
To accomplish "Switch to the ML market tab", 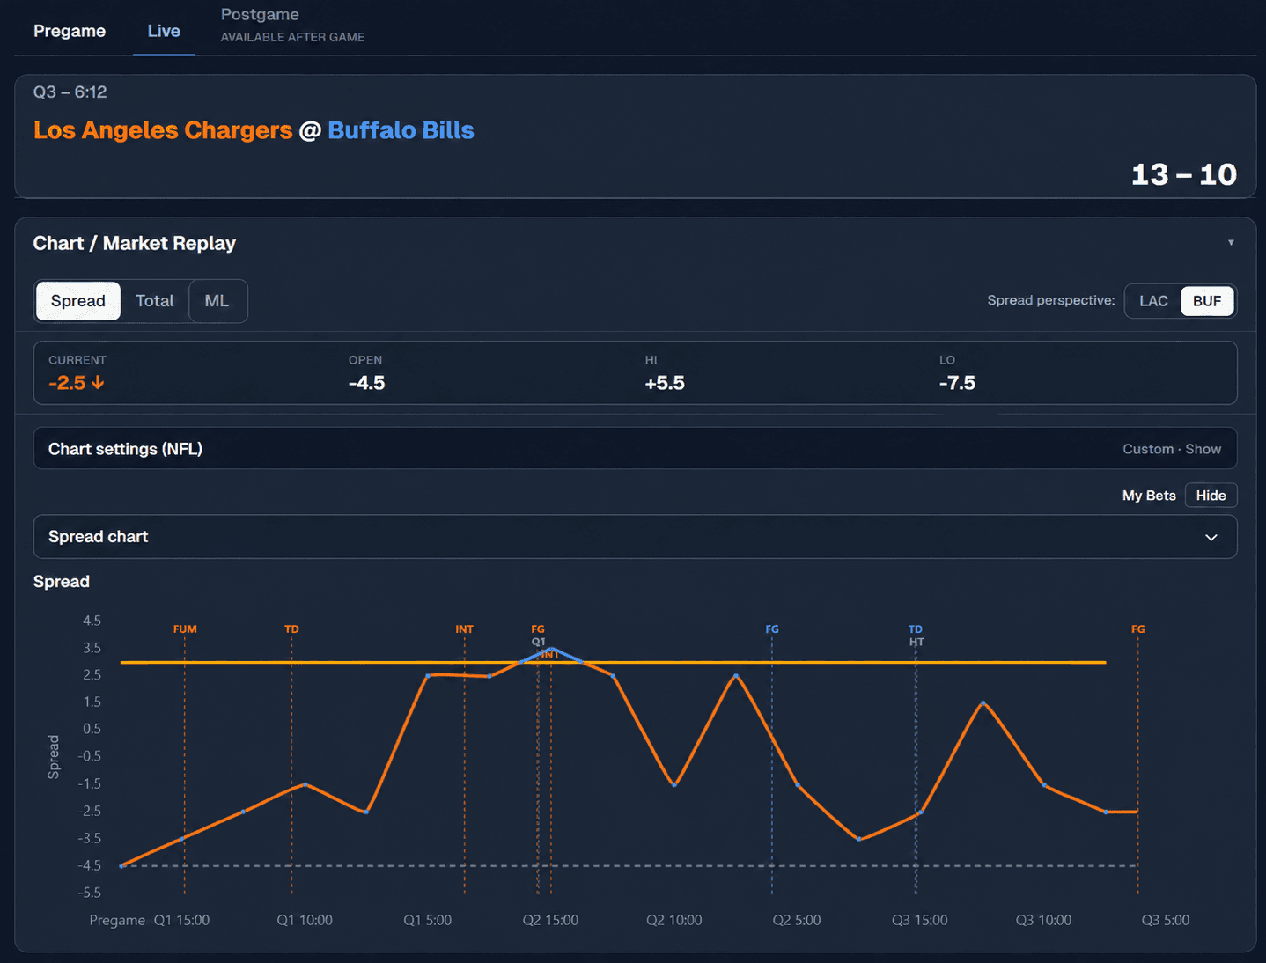I will [x=217, y=301].
